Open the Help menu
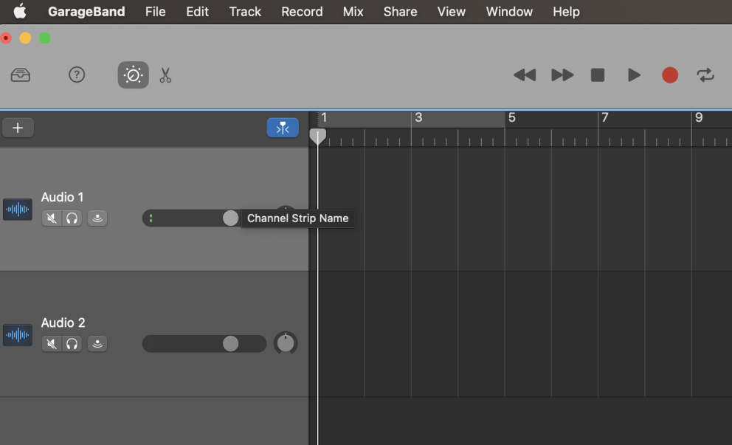The image size is (732, 445). pos(566,11)
